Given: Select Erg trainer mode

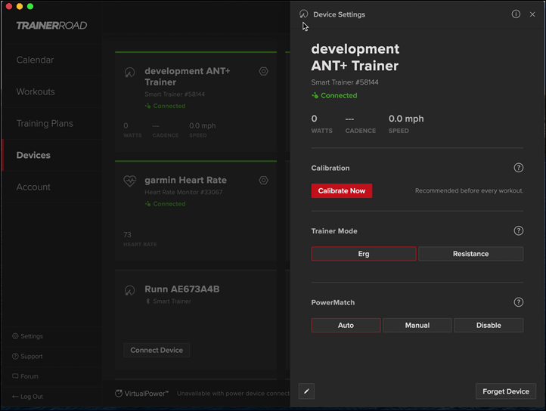Looking at the screenshot, I should [364, 254].
